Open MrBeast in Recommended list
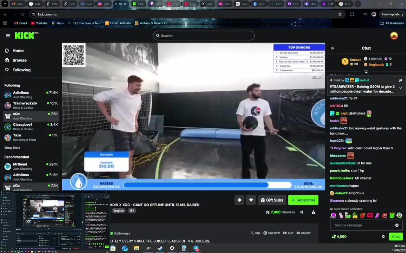406x253 pixels. click(31, 166)
